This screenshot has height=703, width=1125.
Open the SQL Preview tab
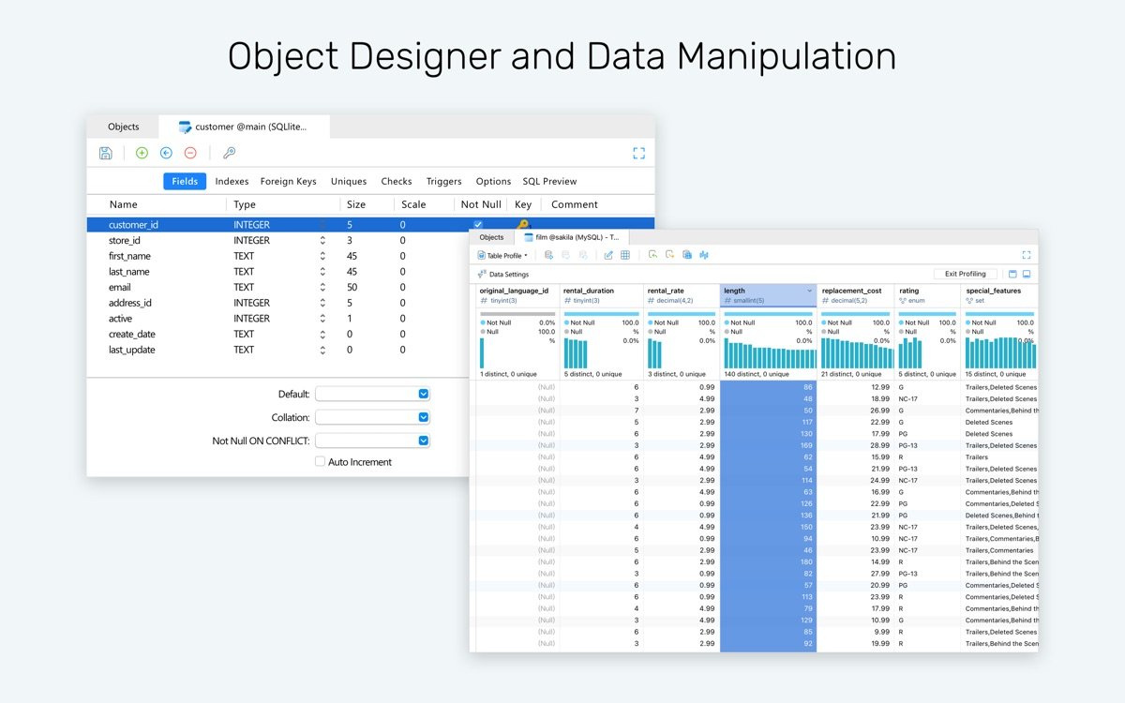(x=549, y=182)
